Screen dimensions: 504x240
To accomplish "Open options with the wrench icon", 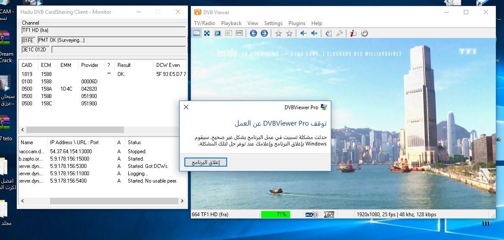I will (x=339, y=33).
